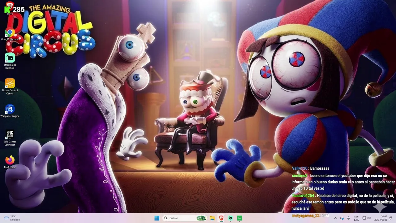Click the username motyagames_33 in chat overlay
The height and width of the screenshot is (223, 396).
pos(305,216)
